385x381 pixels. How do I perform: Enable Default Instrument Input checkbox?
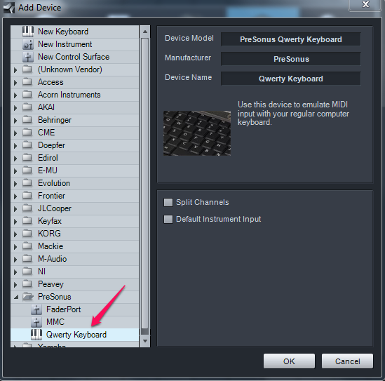[168, 219]
